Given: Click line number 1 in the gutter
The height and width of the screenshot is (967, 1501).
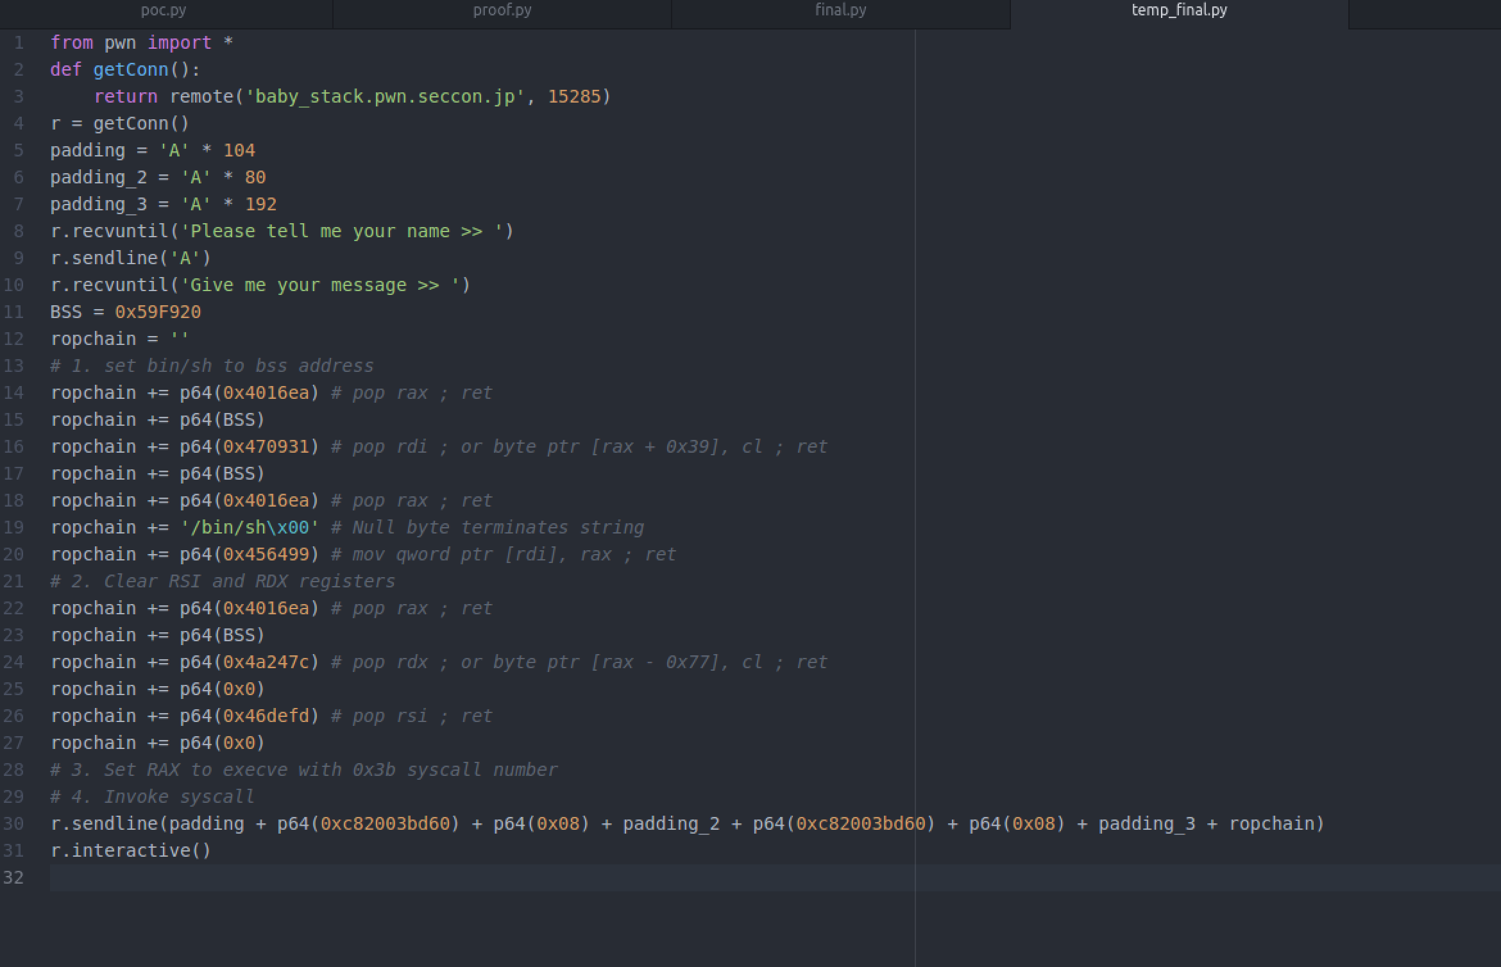Looking at the screenshot, I should (19, 43).
